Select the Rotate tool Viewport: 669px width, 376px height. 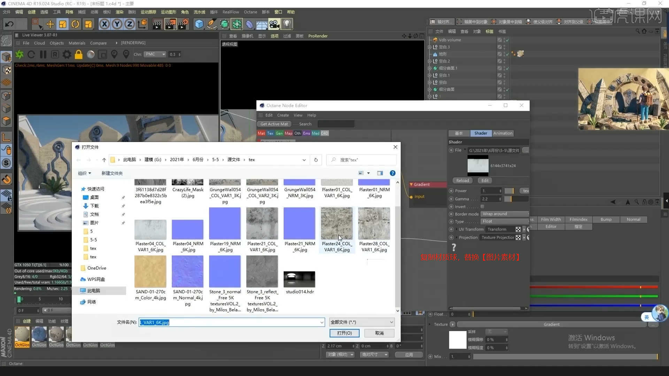[x=75, y=24]
